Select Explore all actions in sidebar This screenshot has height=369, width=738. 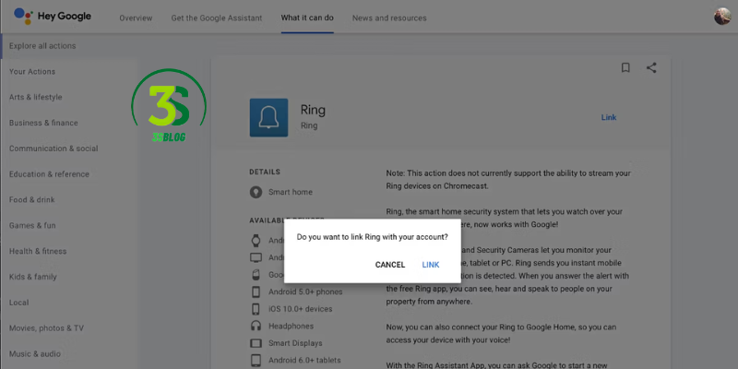42,45
